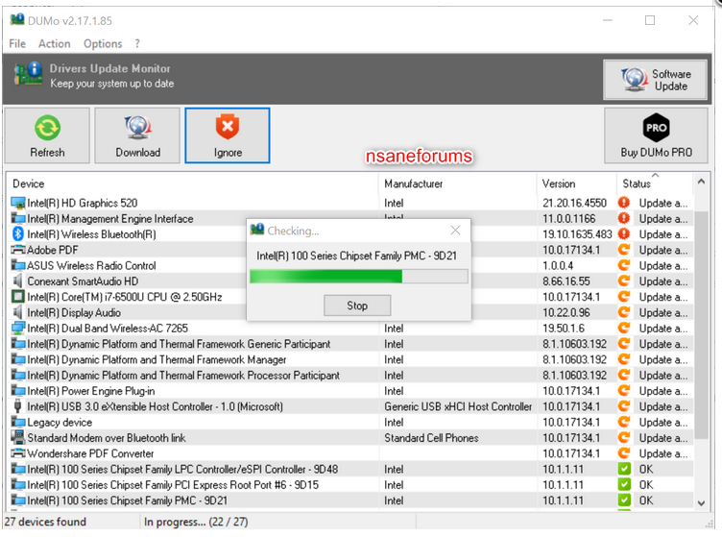Open the Software Update button

655,80
